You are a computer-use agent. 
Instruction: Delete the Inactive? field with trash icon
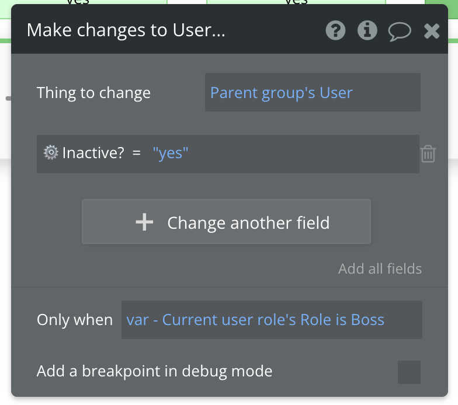(428, 153)
